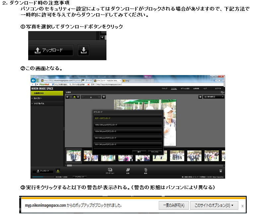Select the highlighted yellow filmstrip view icon
The height and width of the screenshot is (216, 257).
[74, 97]
